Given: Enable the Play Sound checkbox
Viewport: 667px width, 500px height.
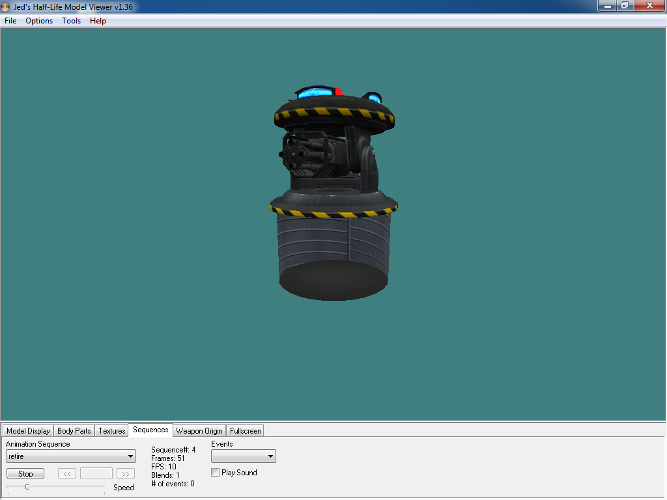Looking at the screenshot, I should click(x=215, y=473).
